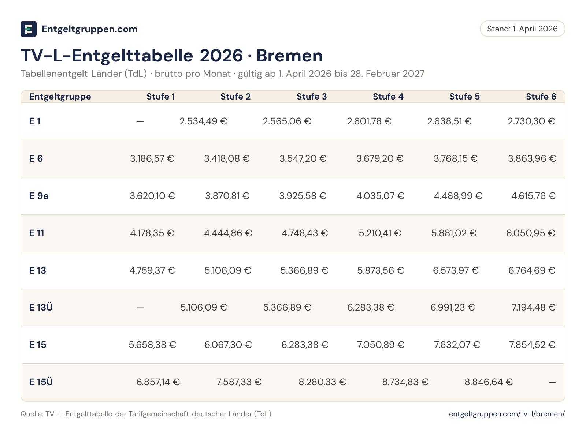Select the Stufe 6 column header
This screenshot has width=586, height=439.
(x=541, y=97)
